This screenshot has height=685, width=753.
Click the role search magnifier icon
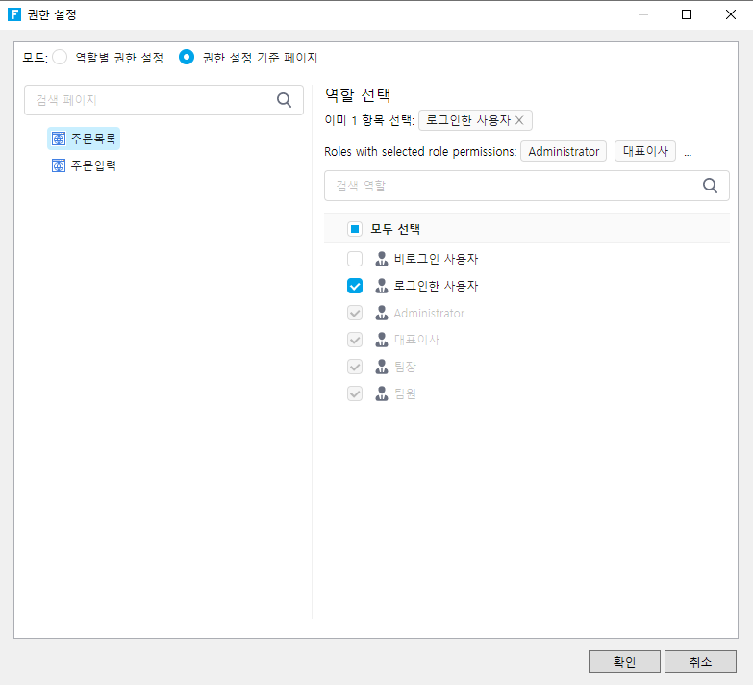click(x=710, y=186)
